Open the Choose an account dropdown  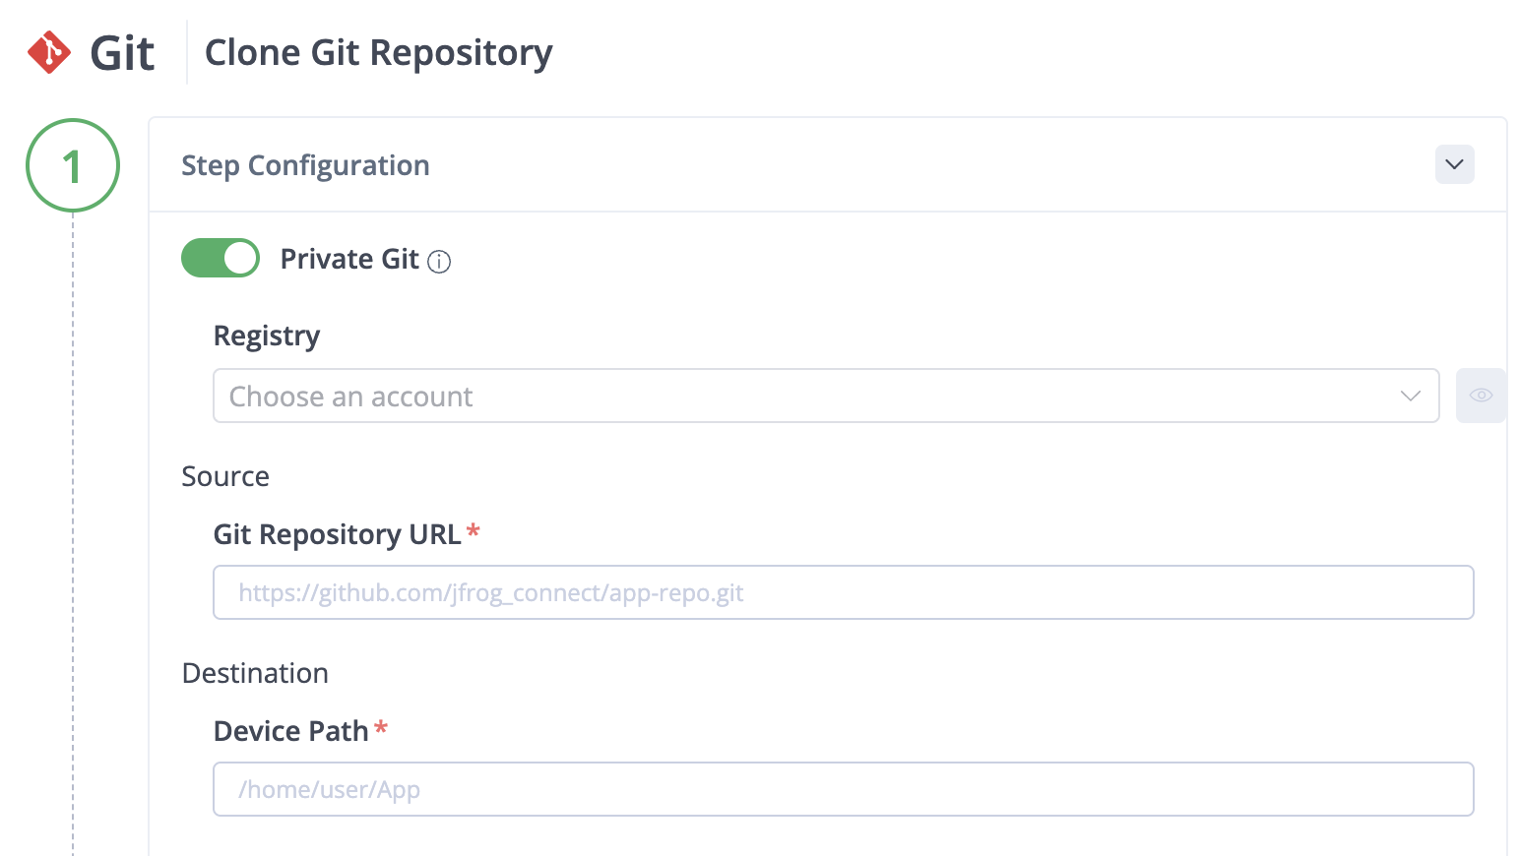pyautogui.click(x=826, y=396)
